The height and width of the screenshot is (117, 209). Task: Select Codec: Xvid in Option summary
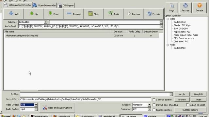click(x=179, y=22)
